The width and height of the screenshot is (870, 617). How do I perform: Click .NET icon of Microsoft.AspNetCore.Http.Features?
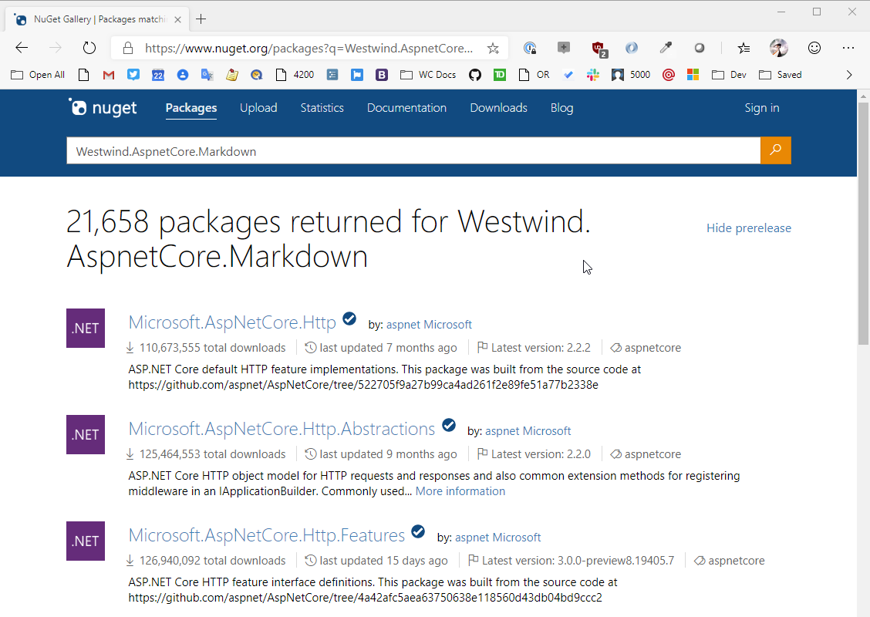click(x=86, y=541)
